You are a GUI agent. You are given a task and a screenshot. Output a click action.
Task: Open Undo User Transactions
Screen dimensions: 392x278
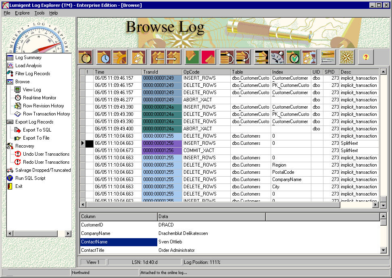(46, 154)
